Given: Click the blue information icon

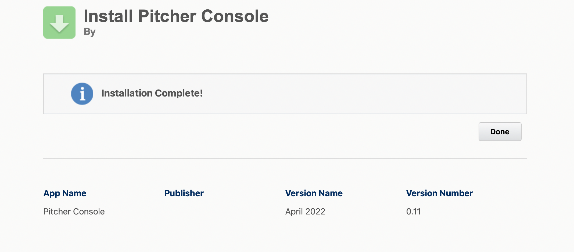Looking at the screenshot, I should [82, 94].
